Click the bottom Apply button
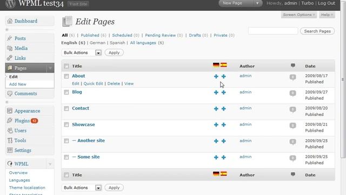Image resolution: width=346 pixels, height=195 pixels. 114,187
